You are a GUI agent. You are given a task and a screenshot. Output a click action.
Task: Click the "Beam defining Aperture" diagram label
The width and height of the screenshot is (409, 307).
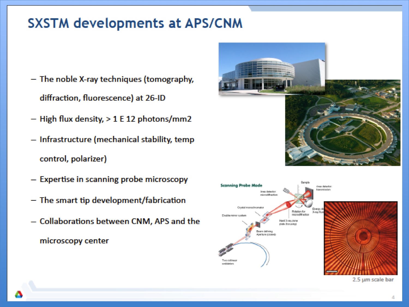click(266, 233)
